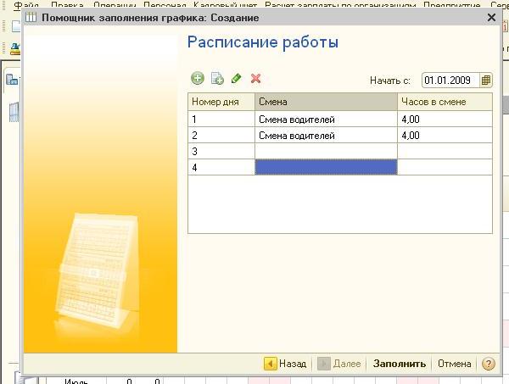
Task: Click the red Delete row icon
Action: tap(255, 79)
